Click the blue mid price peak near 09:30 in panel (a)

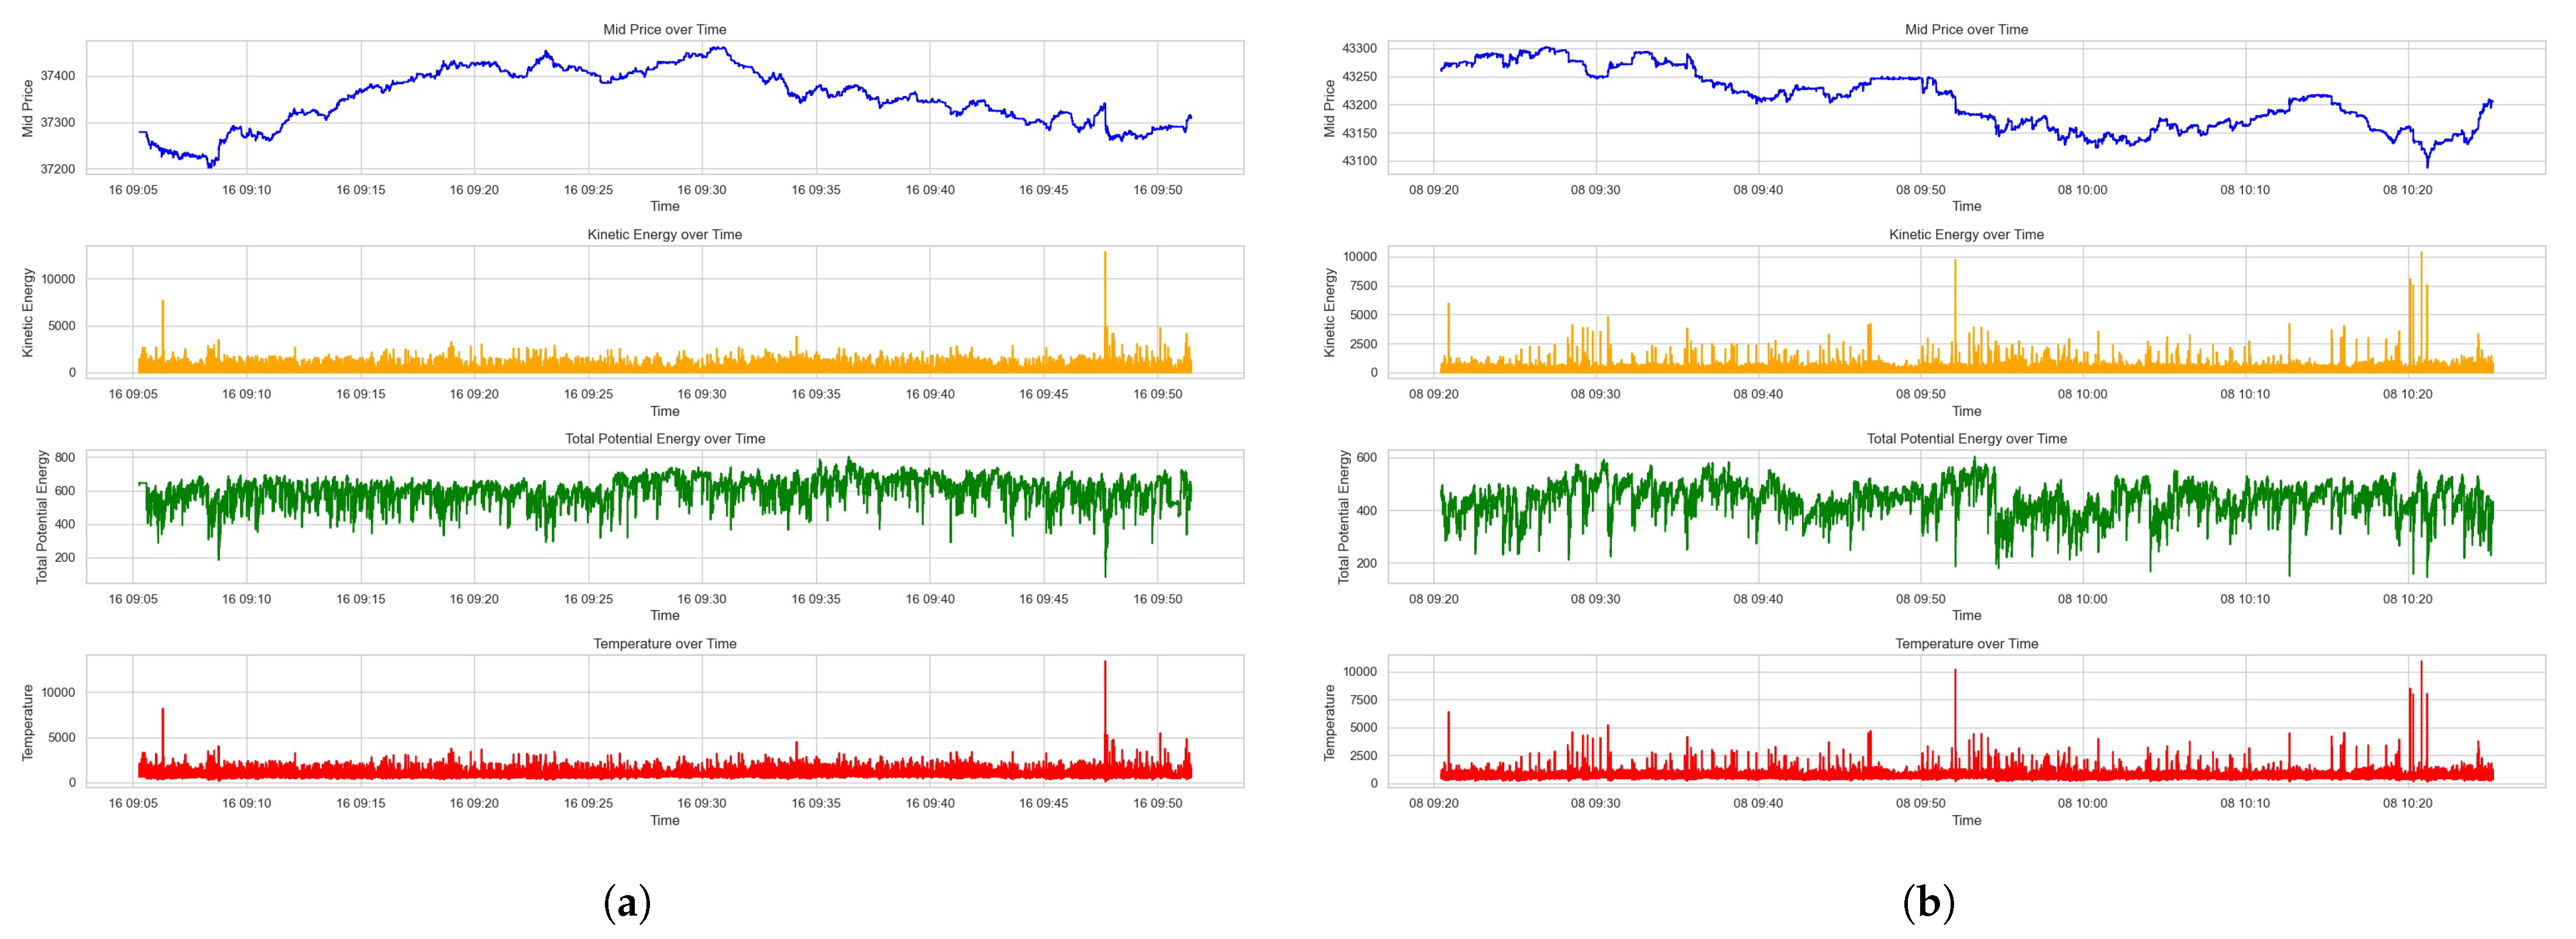click(x=718, y=48)
